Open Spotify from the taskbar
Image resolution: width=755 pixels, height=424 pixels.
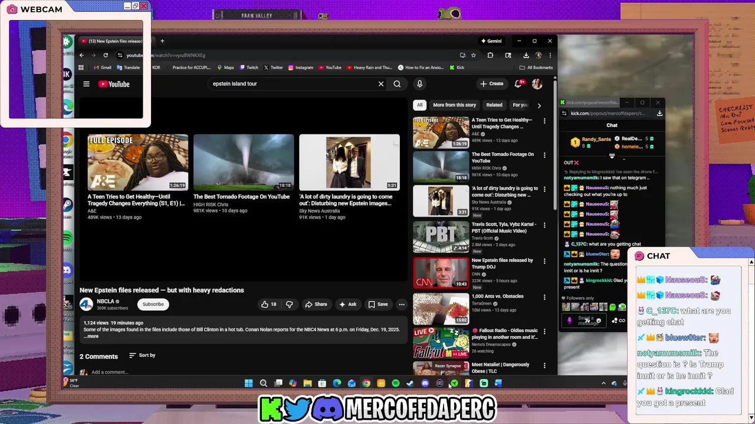(x=396, y=383)
